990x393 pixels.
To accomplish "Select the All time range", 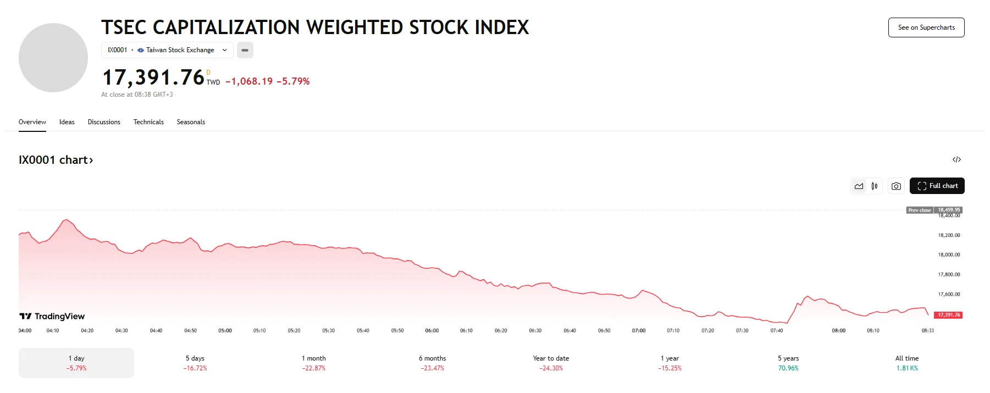I will point(907,363).
